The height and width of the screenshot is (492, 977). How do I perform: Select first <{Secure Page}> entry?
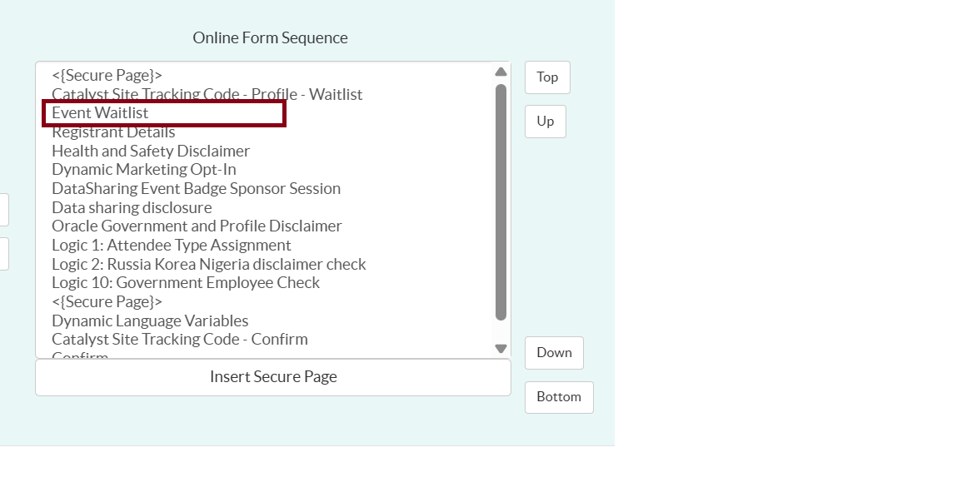107,76
